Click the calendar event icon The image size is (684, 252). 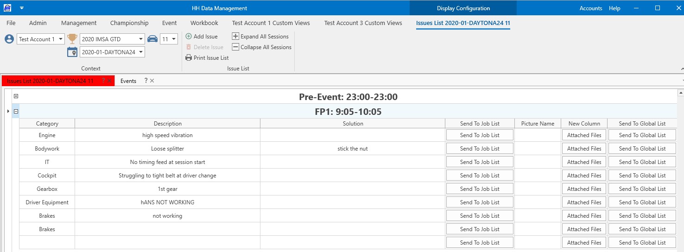tap(72, 52)
